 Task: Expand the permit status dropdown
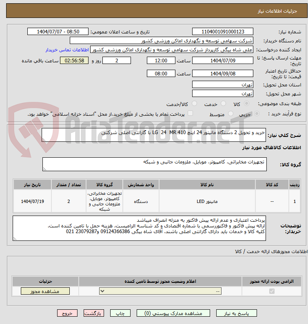(x=160, y=291)
